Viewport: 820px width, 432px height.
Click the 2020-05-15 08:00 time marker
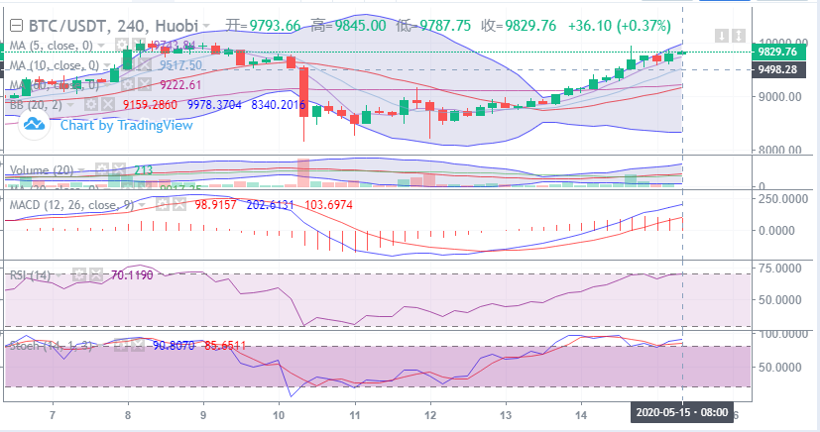coord(682,412)
